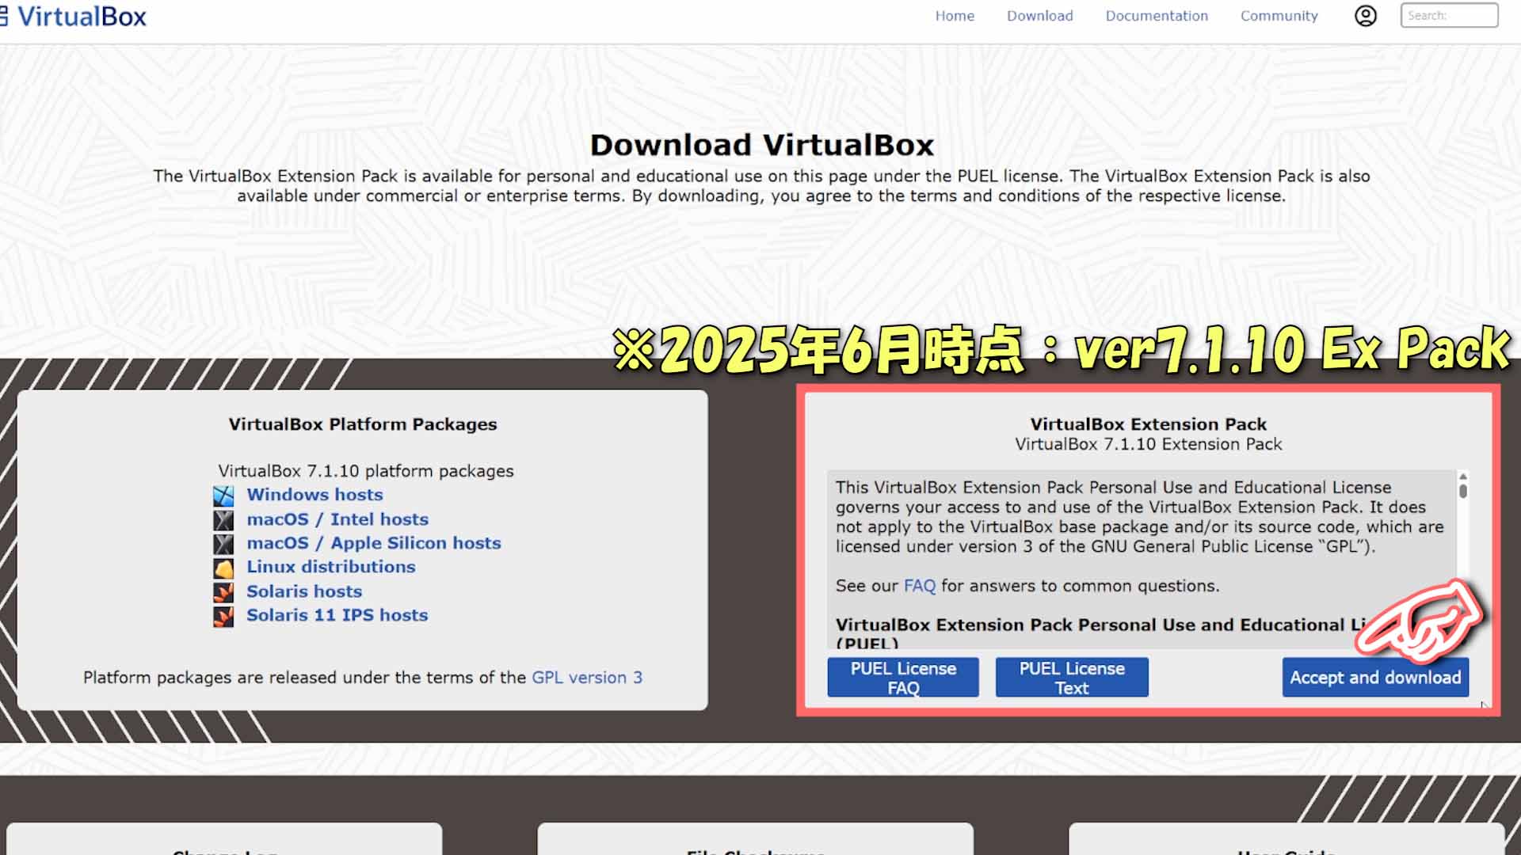Viewport: 1521px width, 855px height.
Task: Navigate to the Community section
Action: click(x=1278, y=16)
